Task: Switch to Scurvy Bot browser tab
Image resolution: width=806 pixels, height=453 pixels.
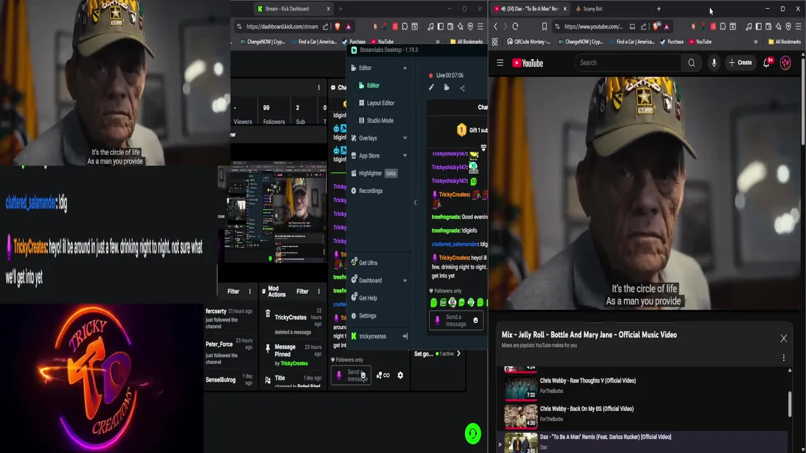Action: [593, 9]
